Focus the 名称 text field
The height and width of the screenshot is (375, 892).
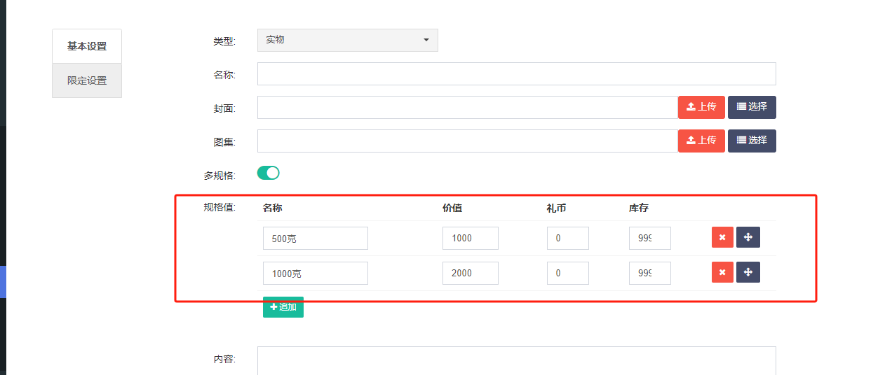[x=517, y=73]
